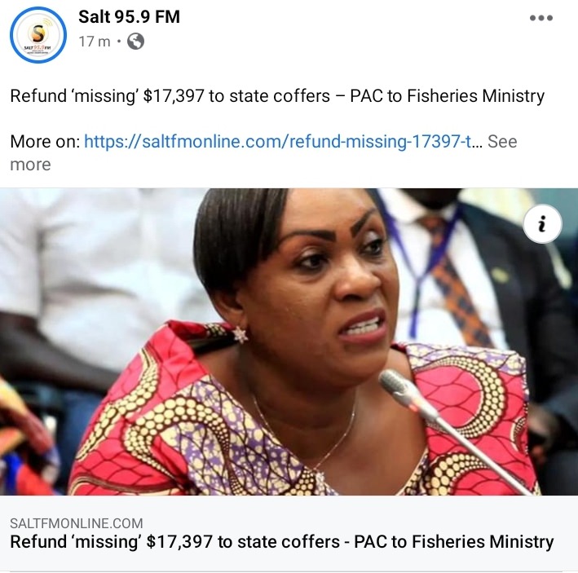Show link info via the 'i' icon
Image resolution: width=578 pixels, height=573 pixels.
(542, 223)
